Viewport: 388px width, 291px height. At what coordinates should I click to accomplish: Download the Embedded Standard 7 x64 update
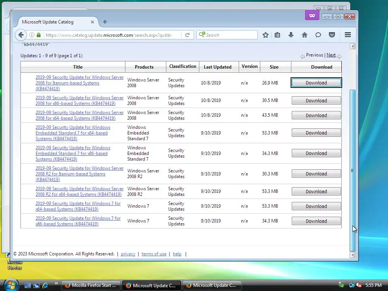(x=316, y=133)
